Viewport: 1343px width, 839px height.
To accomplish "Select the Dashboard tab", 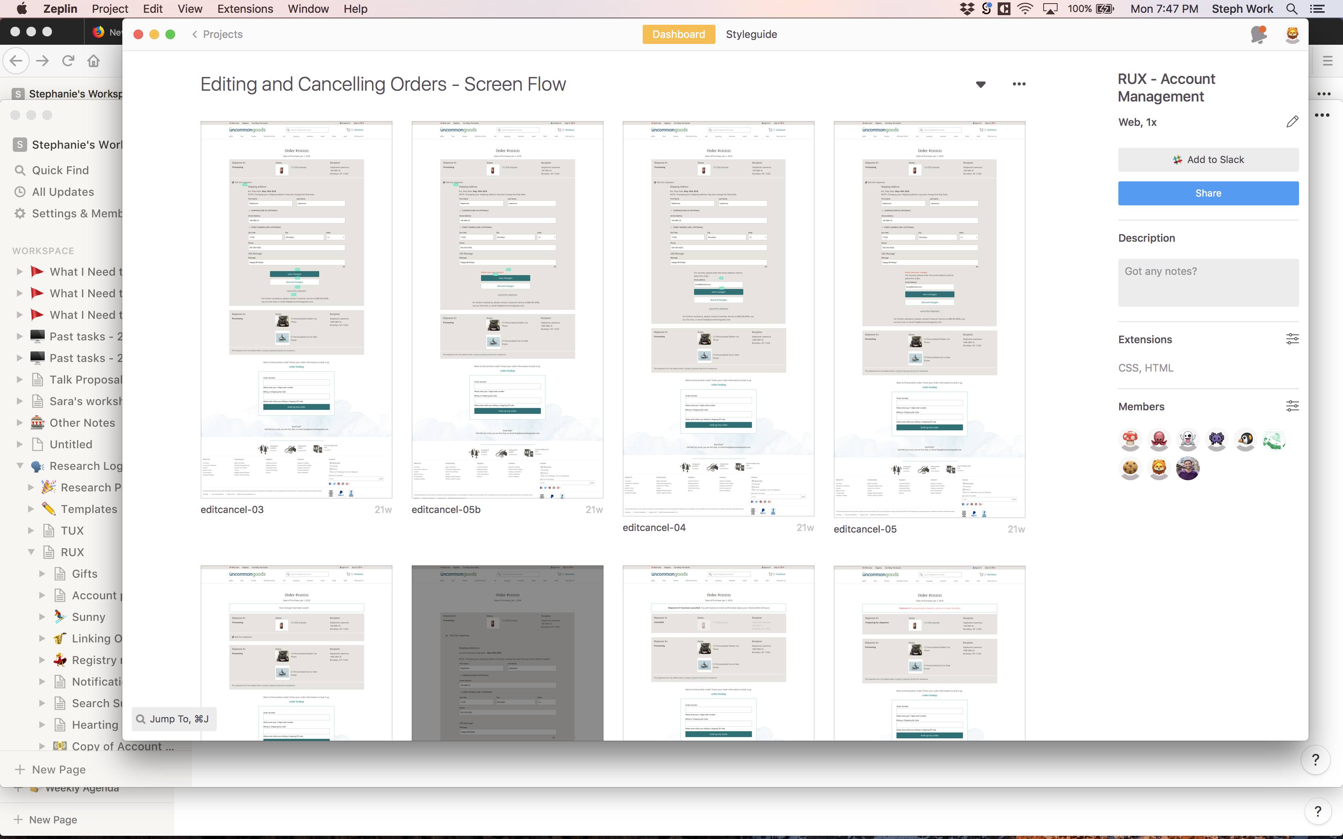I will (678, 34).
